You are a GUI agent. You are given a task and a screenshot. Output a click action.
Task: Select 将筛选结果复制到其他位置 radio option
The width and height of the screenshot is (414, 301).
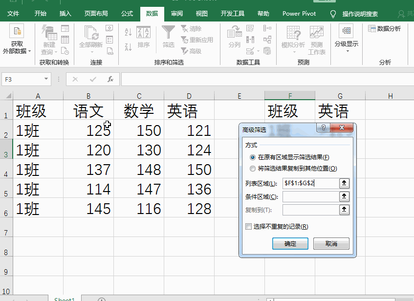[253, 169]
